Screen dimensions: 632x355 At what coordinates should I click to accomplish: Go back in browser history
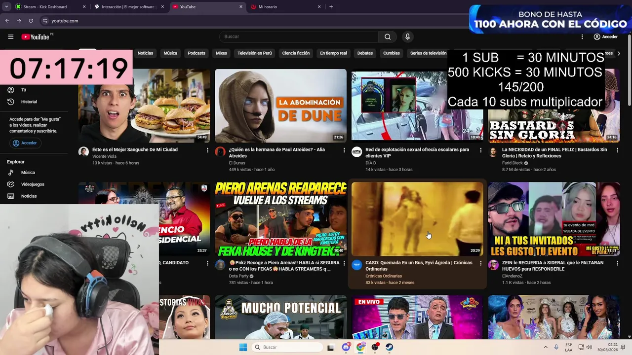(x=7, y=21)
